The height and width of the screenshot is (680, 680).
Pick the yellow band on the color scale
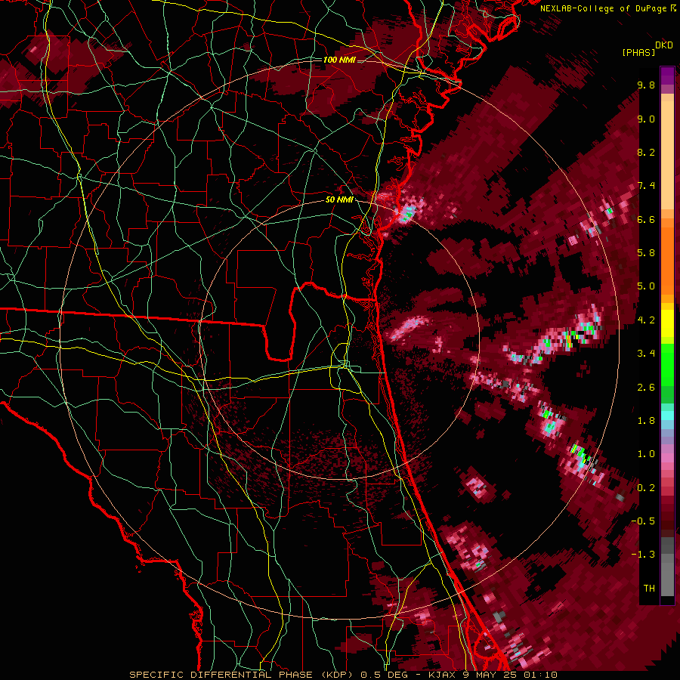(667, 323)
